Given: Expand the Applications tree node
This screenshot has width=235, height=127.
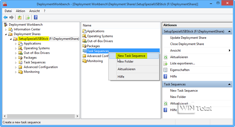Looking at the screenshot, I should 16,44.
